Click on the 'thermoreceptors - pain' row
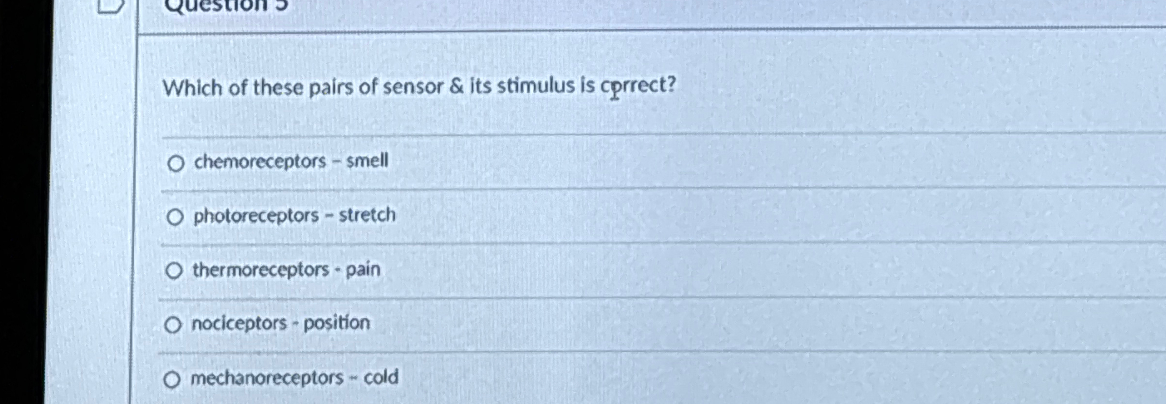This screenshot has height=404, width=1166. coord(286,270)
